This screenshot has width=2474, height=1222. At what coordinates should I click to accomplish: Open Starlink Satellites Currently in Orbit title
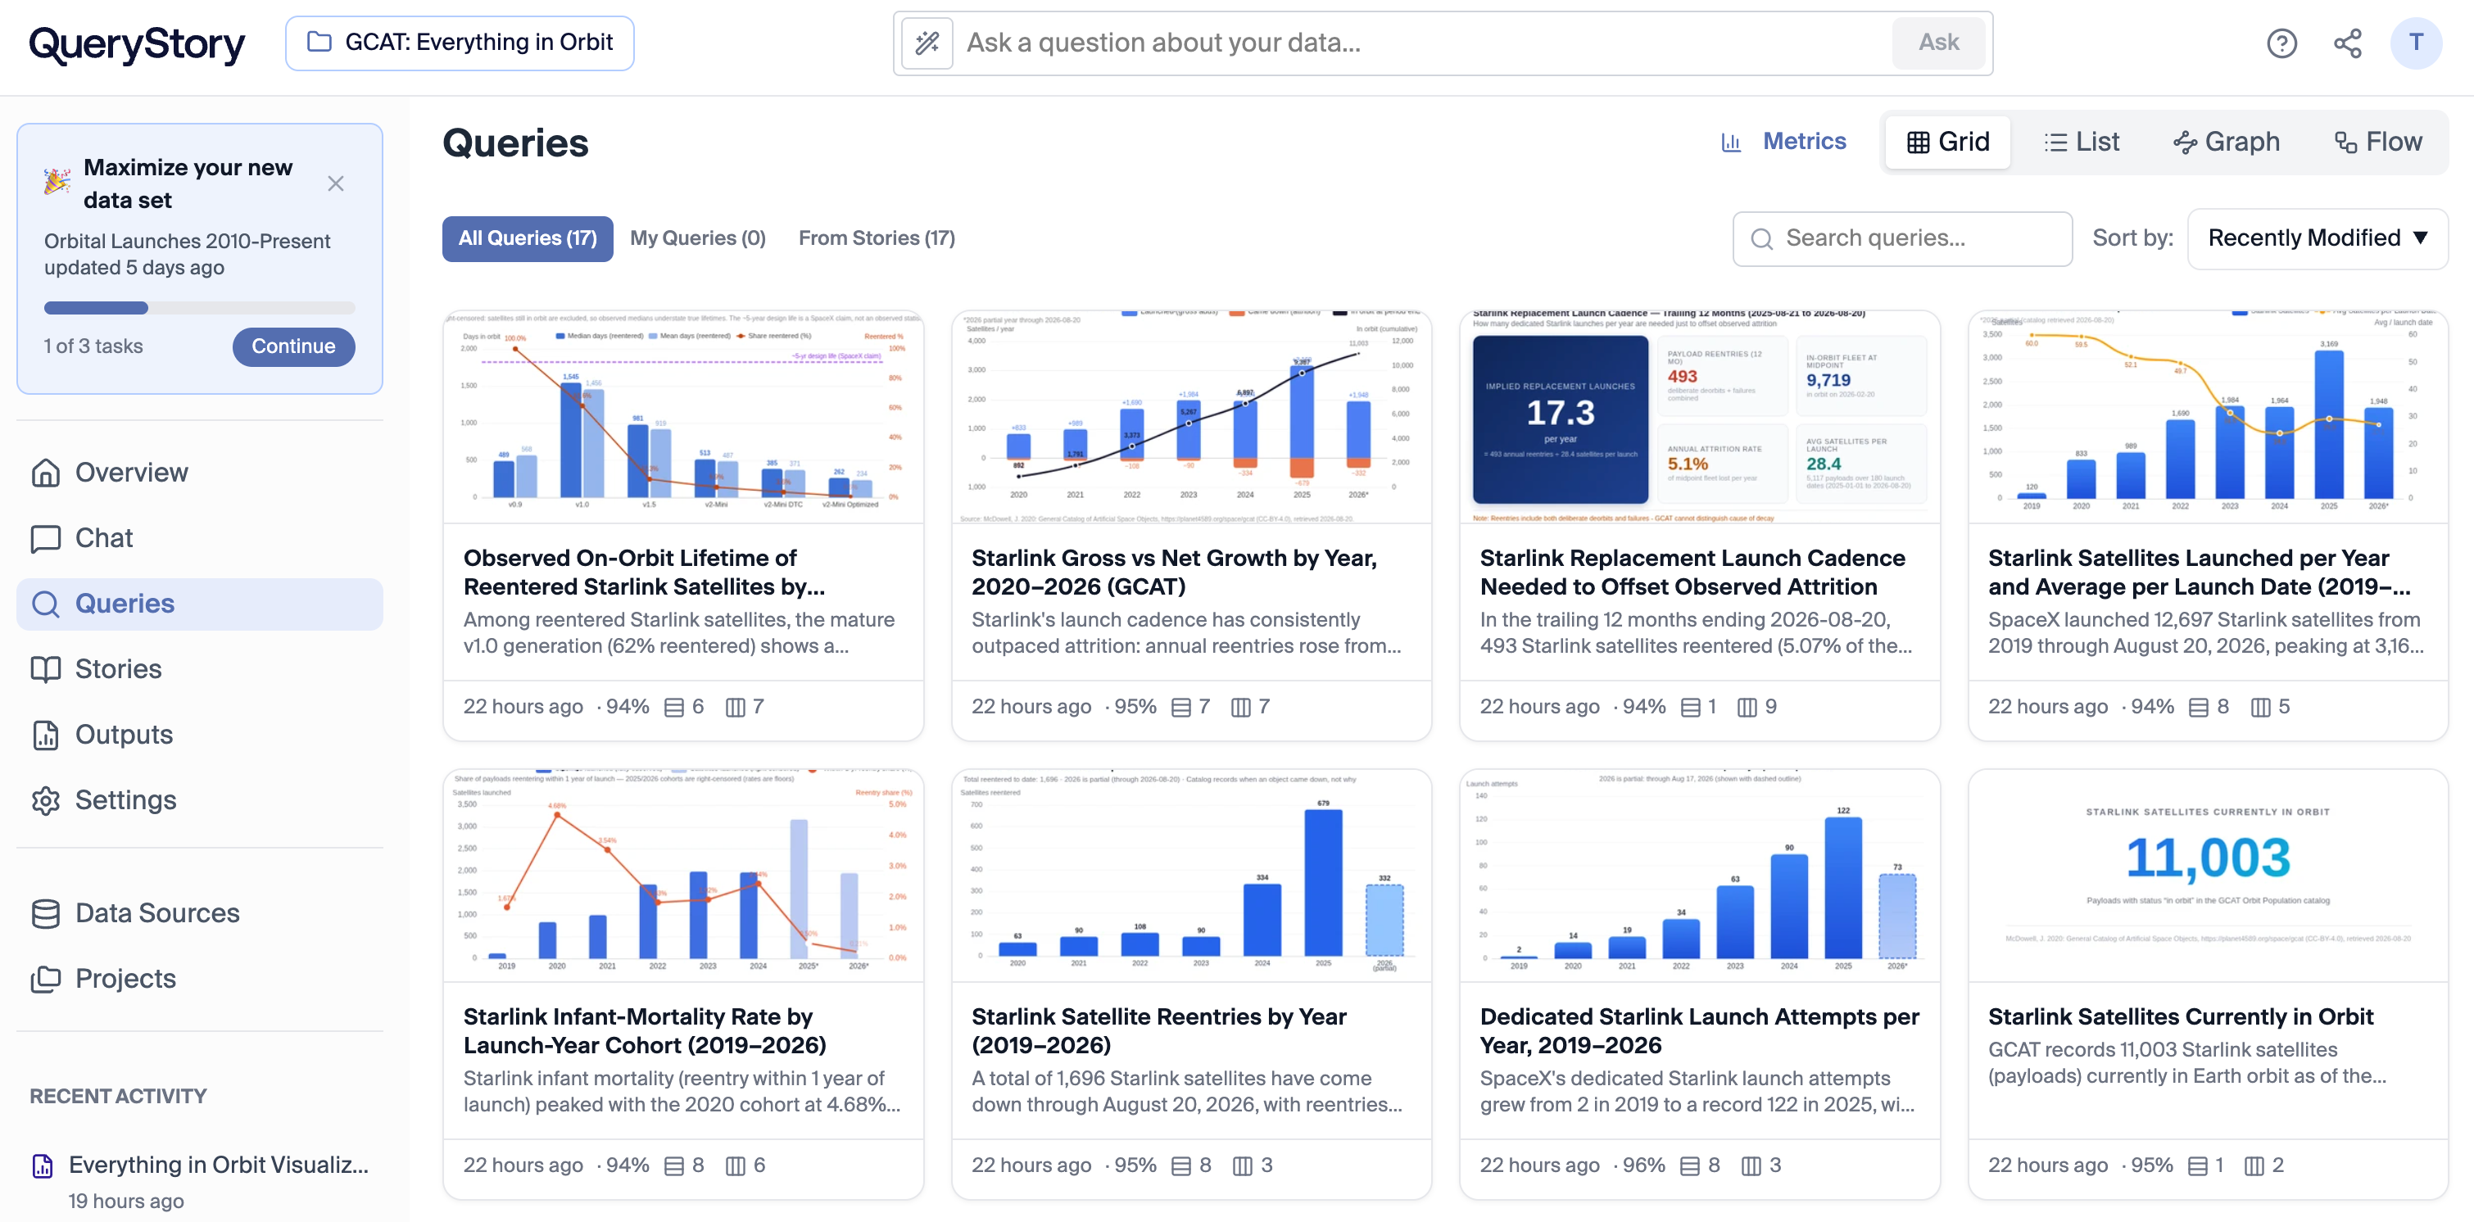tap(2180, 1016)
